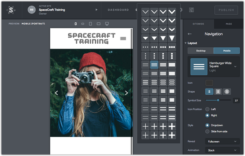245x156 pixels.
Task: Open the Animation Stack dropdown
Action: tap(223, 150)
